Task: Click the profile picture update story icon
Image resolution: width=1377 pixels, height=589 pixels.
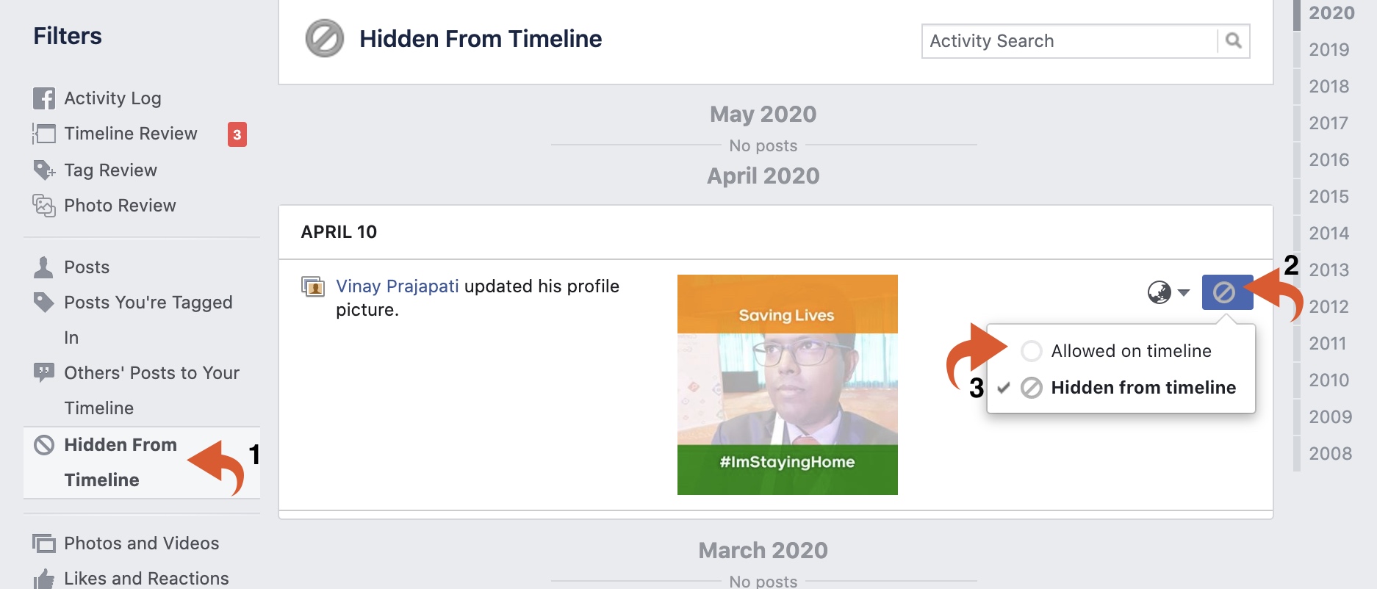Action: pyautogui.click(x=313, y=286)
